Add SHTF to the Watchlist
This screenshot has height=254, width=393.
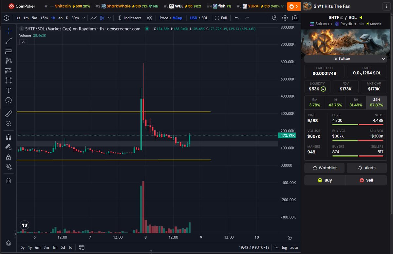point(324,168)
